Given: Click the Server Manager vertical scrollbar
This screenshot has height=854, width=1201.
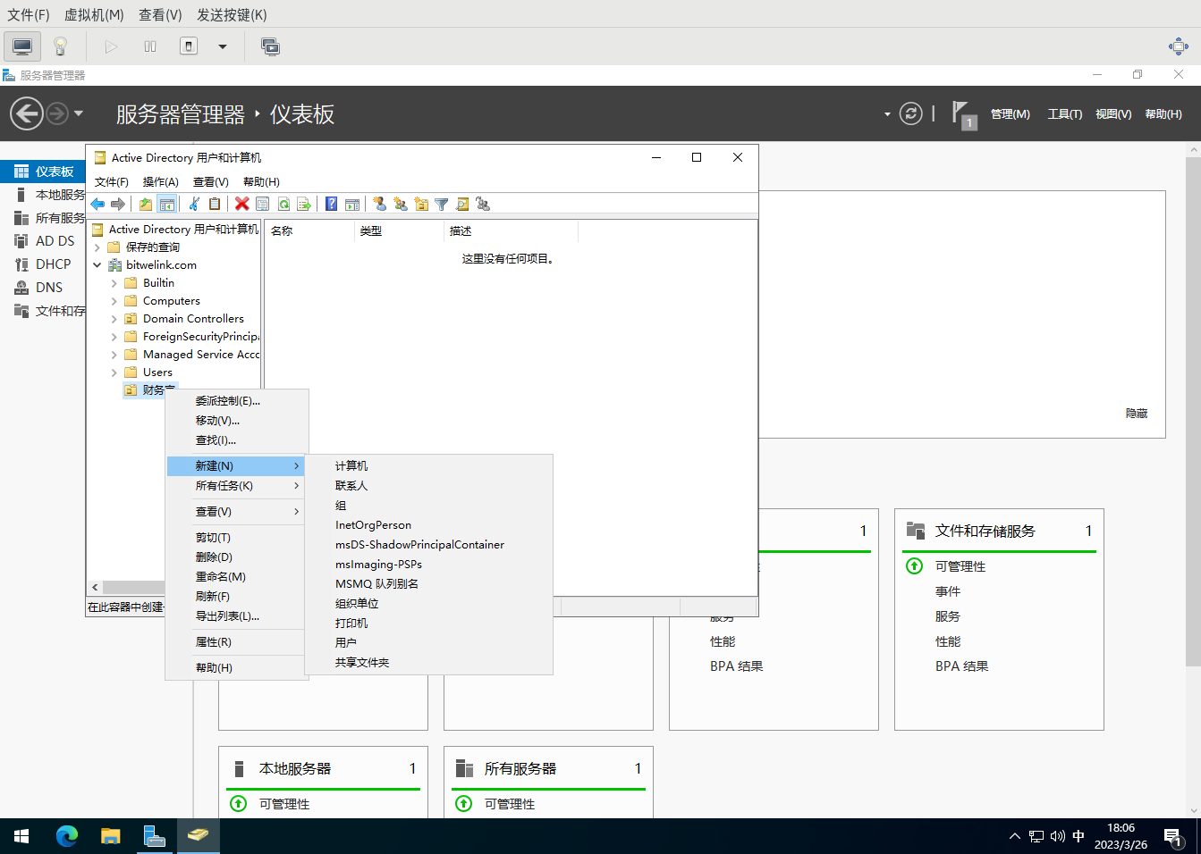Looking at the screenshot, I should [1193, 411].
